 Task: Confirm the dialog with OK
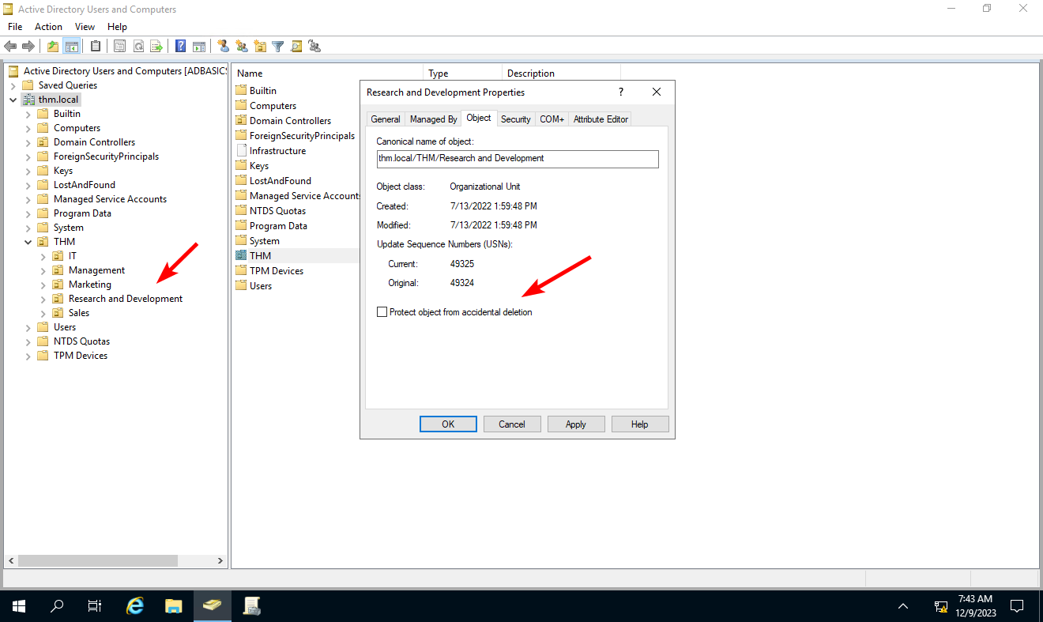point(448,424)
